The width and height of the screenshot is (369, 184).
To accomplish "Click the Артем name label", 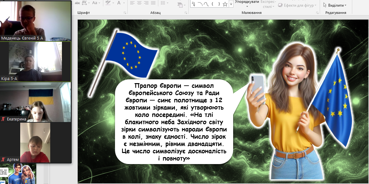I will click(x=13, y=160).
